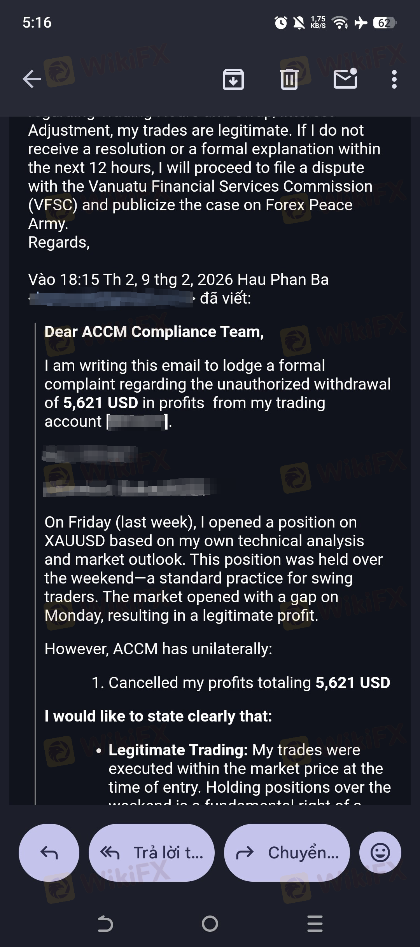This screenshot has height=947, width=420.
Task: Tap the Wi-Fi signal status icon
Action: click(x=341, y=23)
